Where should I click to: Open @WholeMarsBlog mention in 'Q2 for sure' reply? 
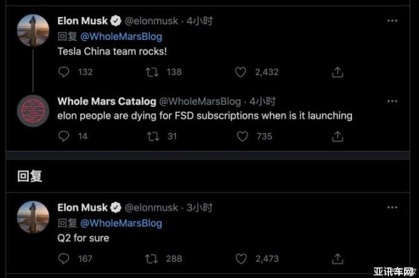[121, 223]
